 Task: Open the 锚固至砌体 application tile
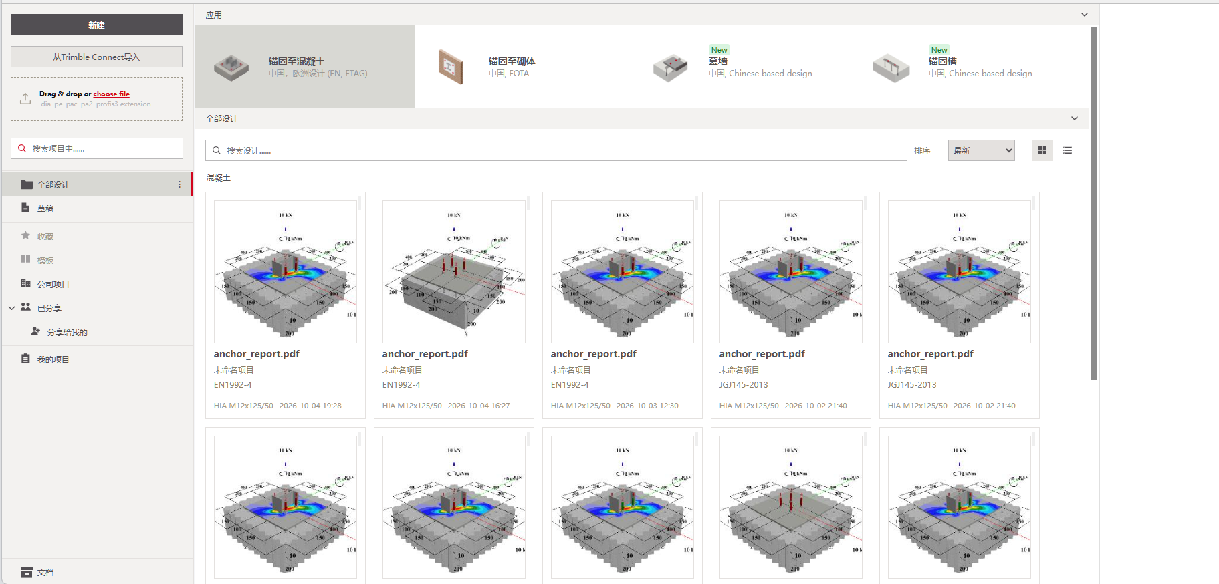(524, 67)
